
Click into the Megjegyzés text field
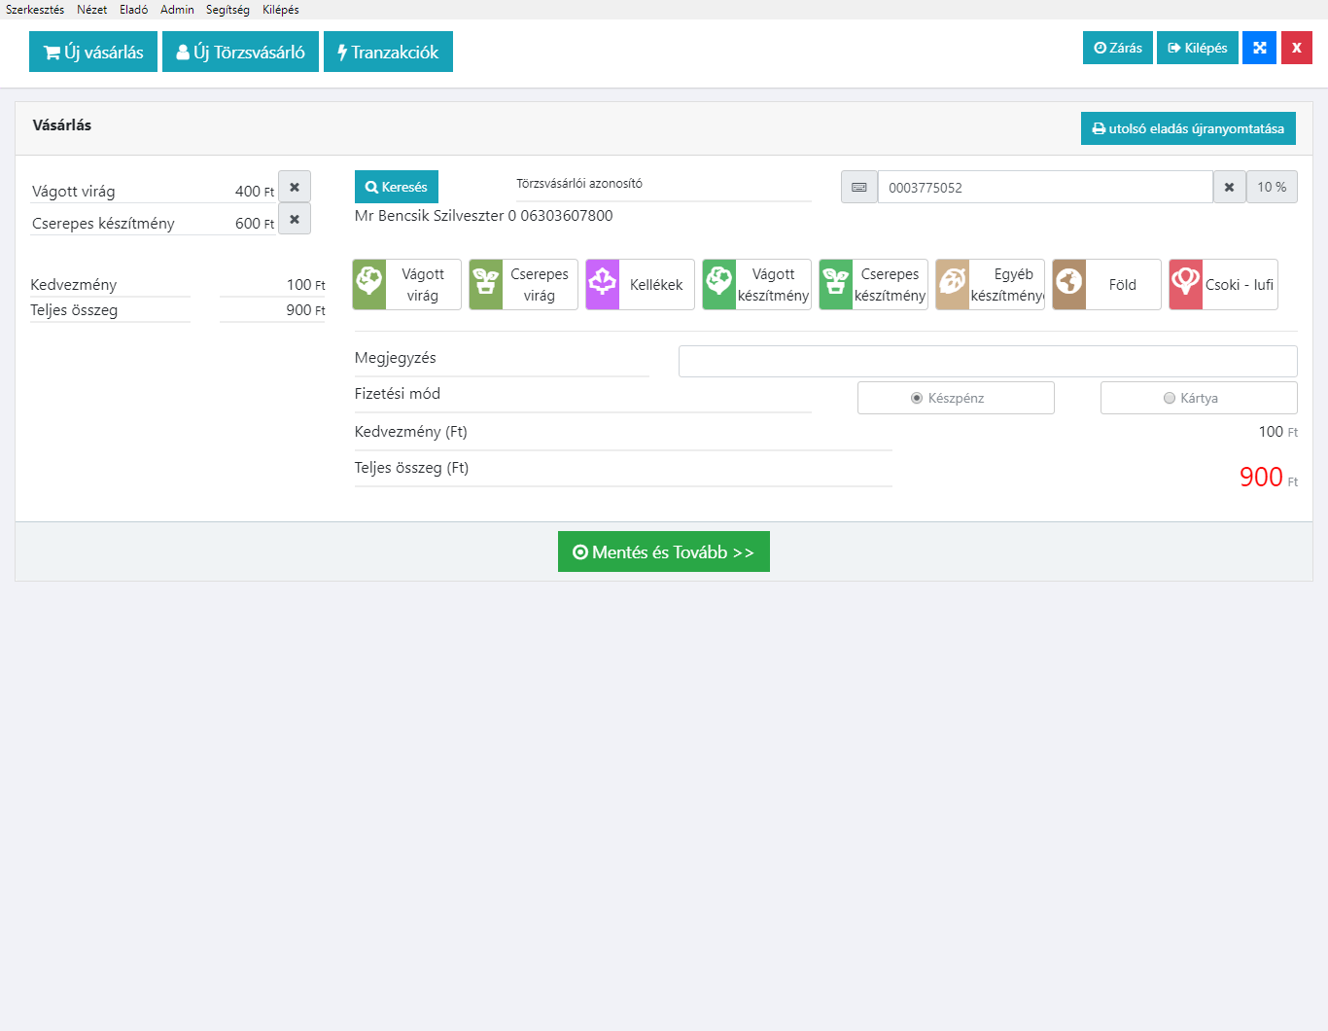[987, 361]
